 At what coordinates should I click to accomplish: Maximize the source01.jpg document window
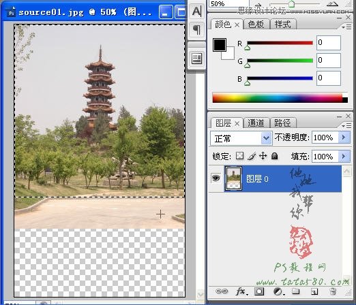[x=181, y=12]
